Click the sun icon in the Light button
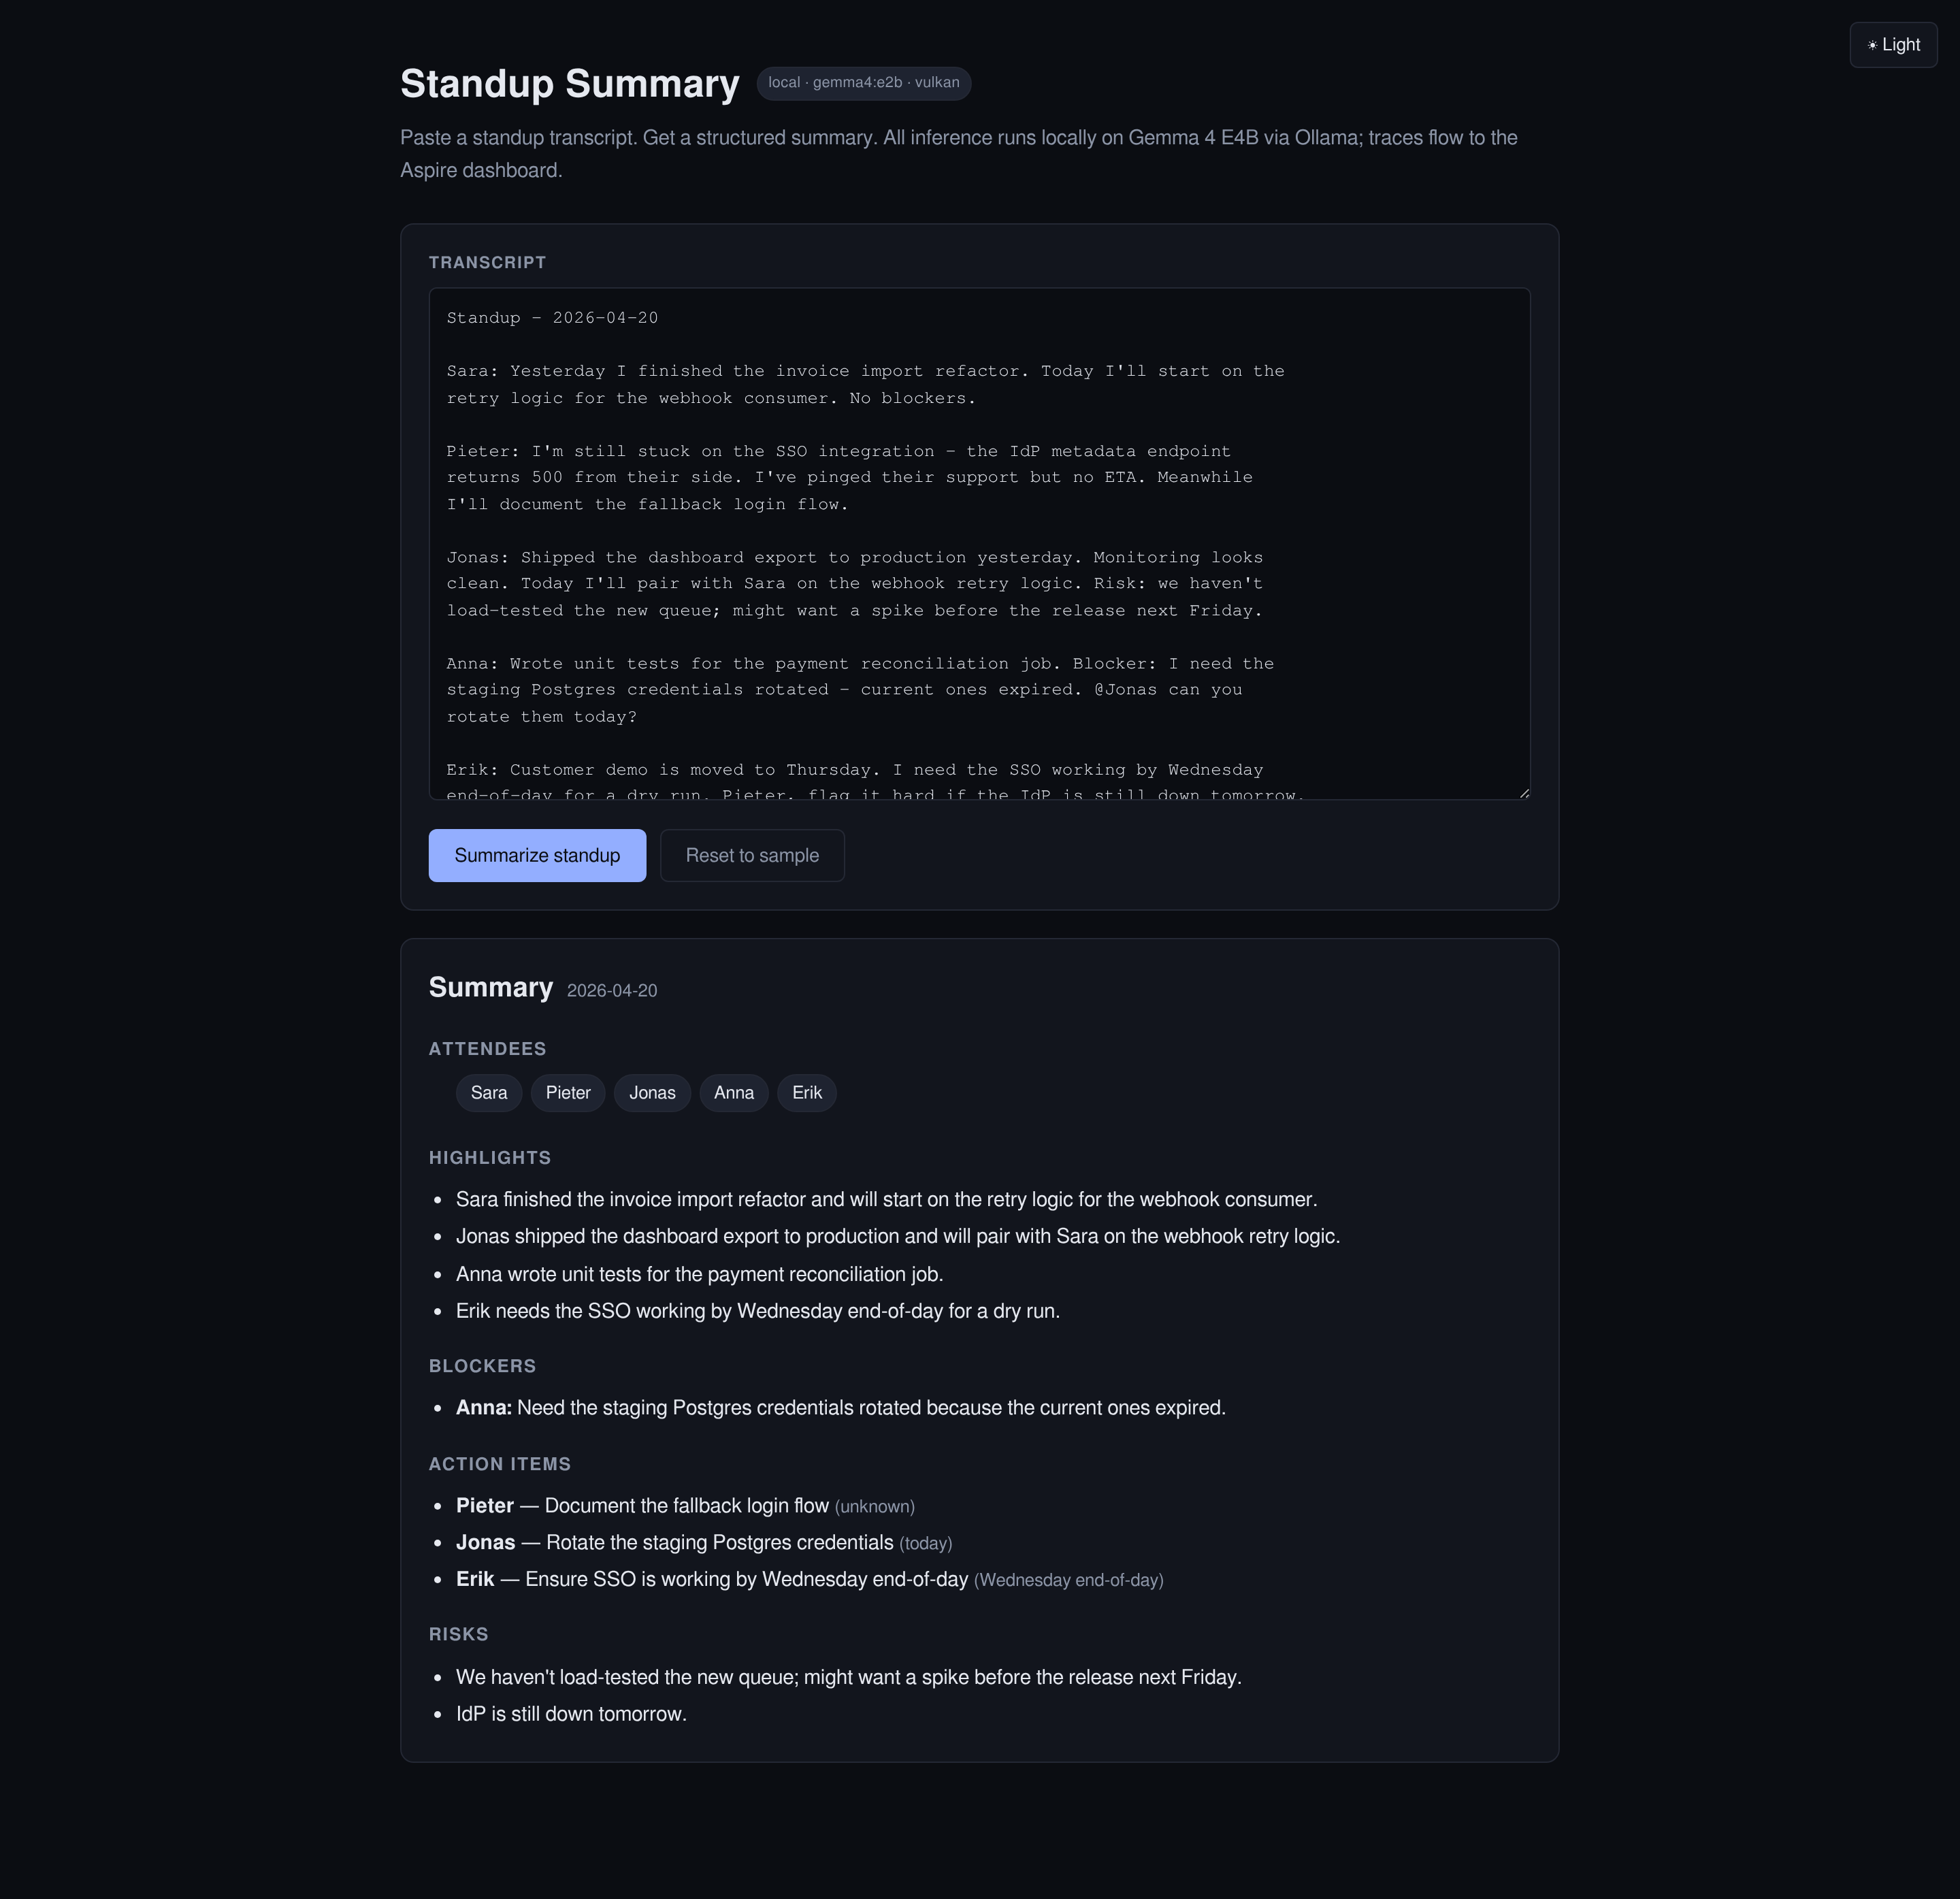This screenshot has height=1899, width=1960. click(1872, 44)
